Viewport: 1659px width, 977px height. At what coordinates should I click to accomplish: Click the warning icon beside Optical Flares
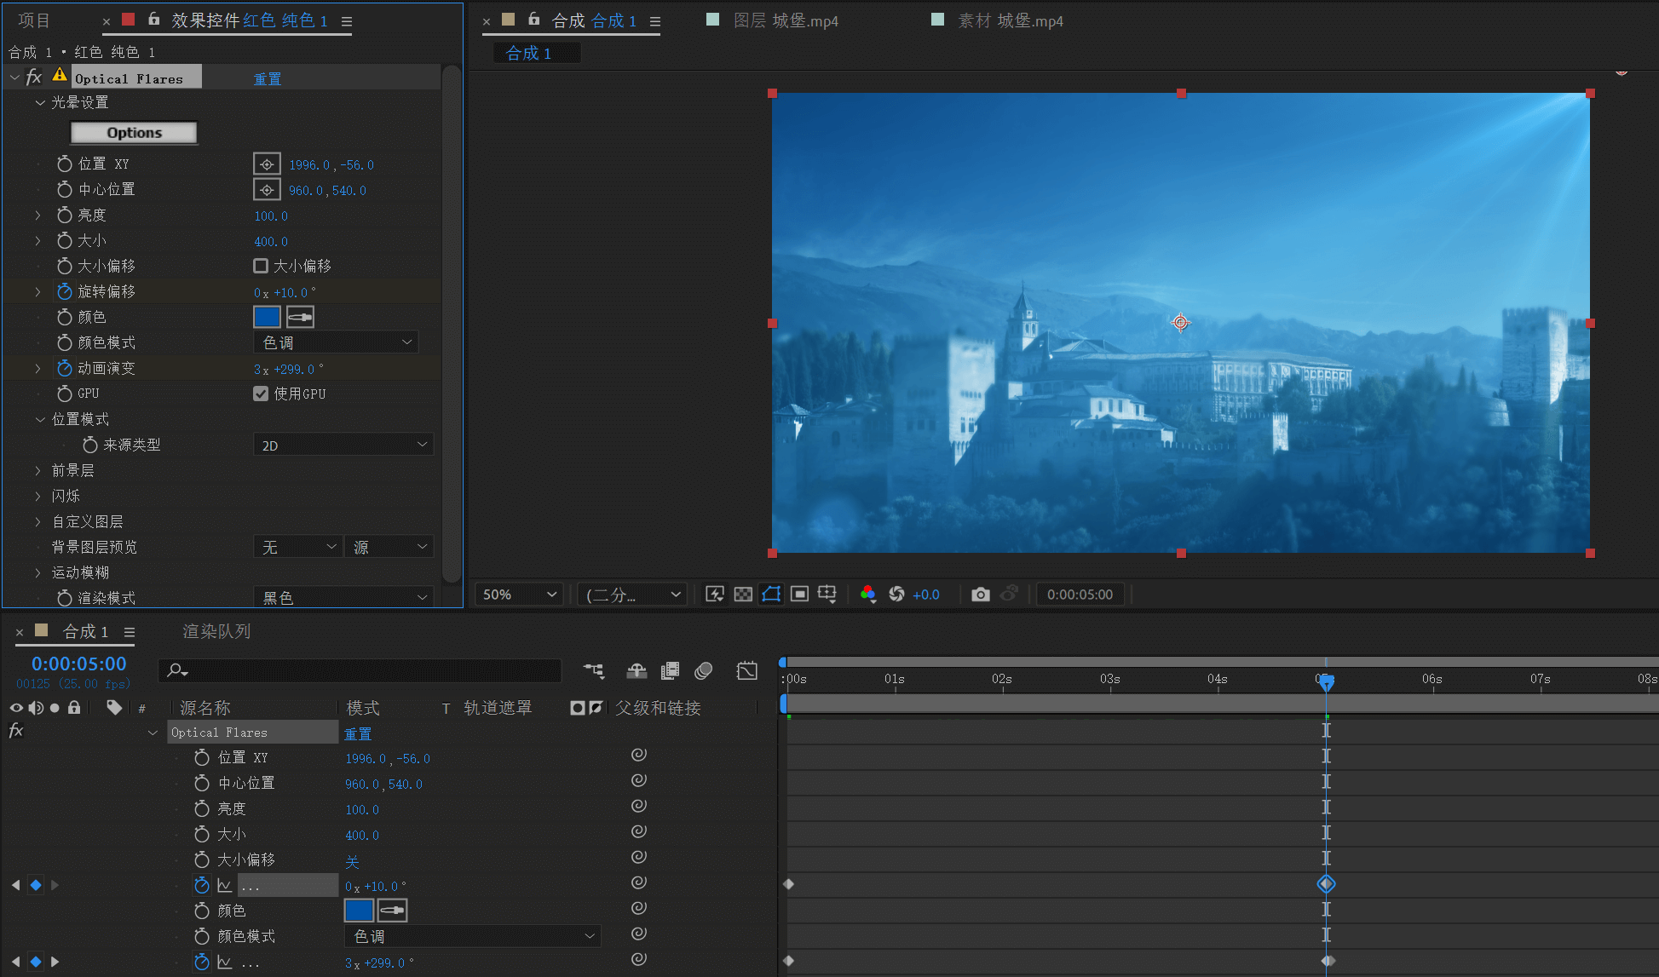59,75
